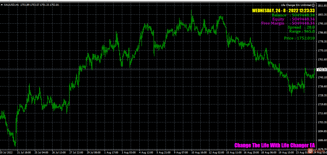Click the 'Range : 965.0' label
This screenshot has width=327, height=155.
click(x=302, y=32)
